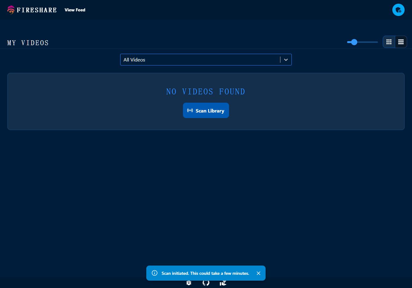The image size is (412, 288).
Task: Dismiss the scan initiated notification
Action: [x=258, y=273]
